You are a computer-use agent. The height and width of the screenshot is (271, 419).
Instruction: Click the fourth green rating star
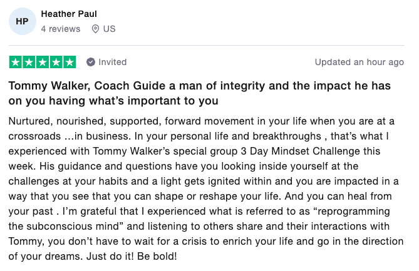[56, 62]
